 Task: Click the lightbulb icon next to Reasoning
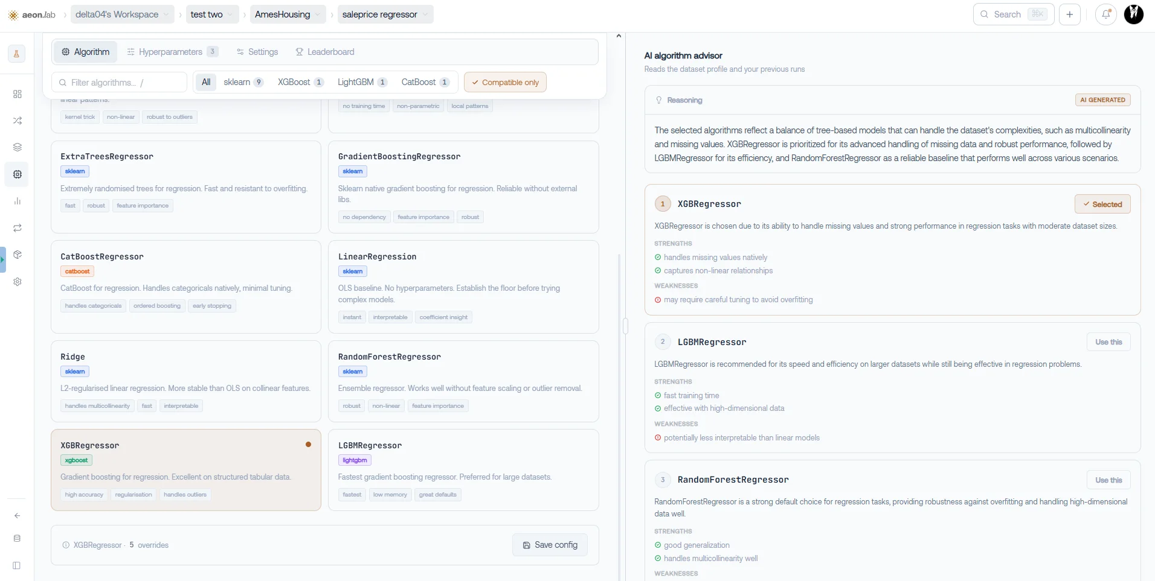pos(659,100)
